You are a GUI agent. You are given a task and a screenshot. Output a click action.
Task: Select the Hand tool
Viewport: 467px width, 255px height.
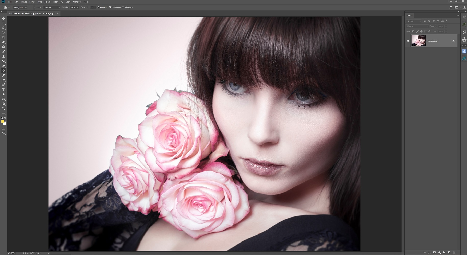pyautogui.click(x=4, y=104)
